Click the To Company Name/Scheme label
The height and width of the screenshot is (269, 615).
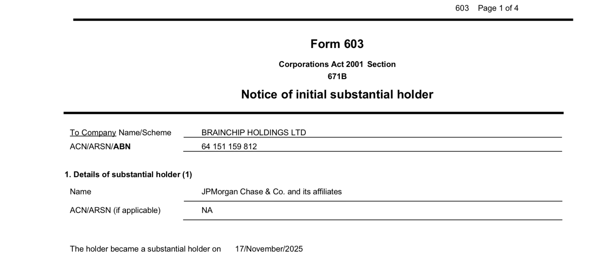tap(120, 133)
